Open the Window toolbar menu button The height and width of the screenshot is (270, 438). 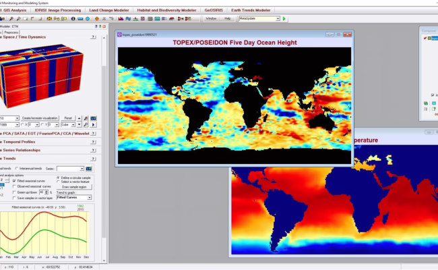tap(211, 18)
